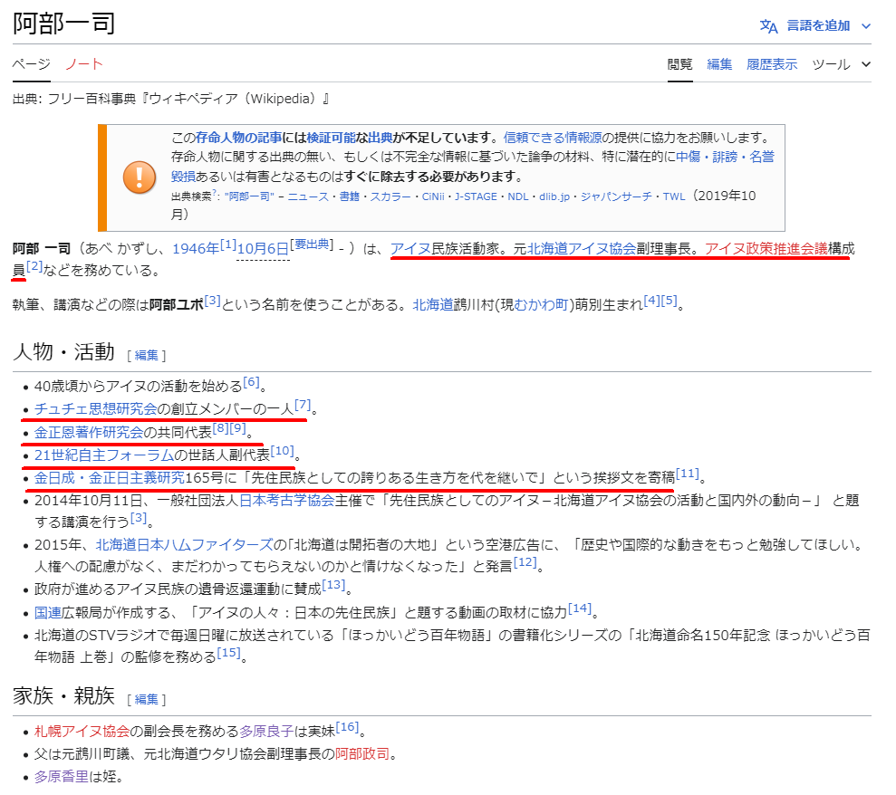
Task: Open the 履歴表示 tab
Action: [772, 64]
